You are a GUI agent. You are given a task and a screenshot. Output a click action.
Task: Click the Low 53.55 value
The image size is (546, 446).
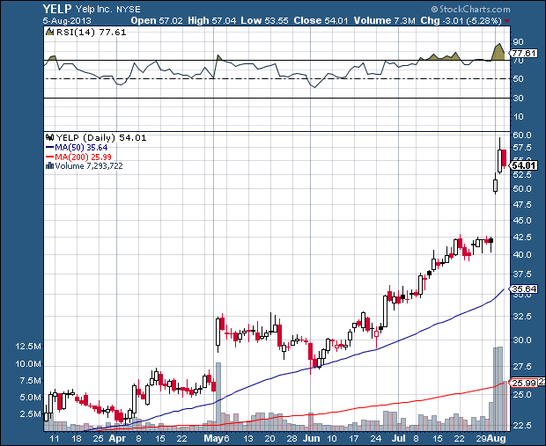[265, 20]
